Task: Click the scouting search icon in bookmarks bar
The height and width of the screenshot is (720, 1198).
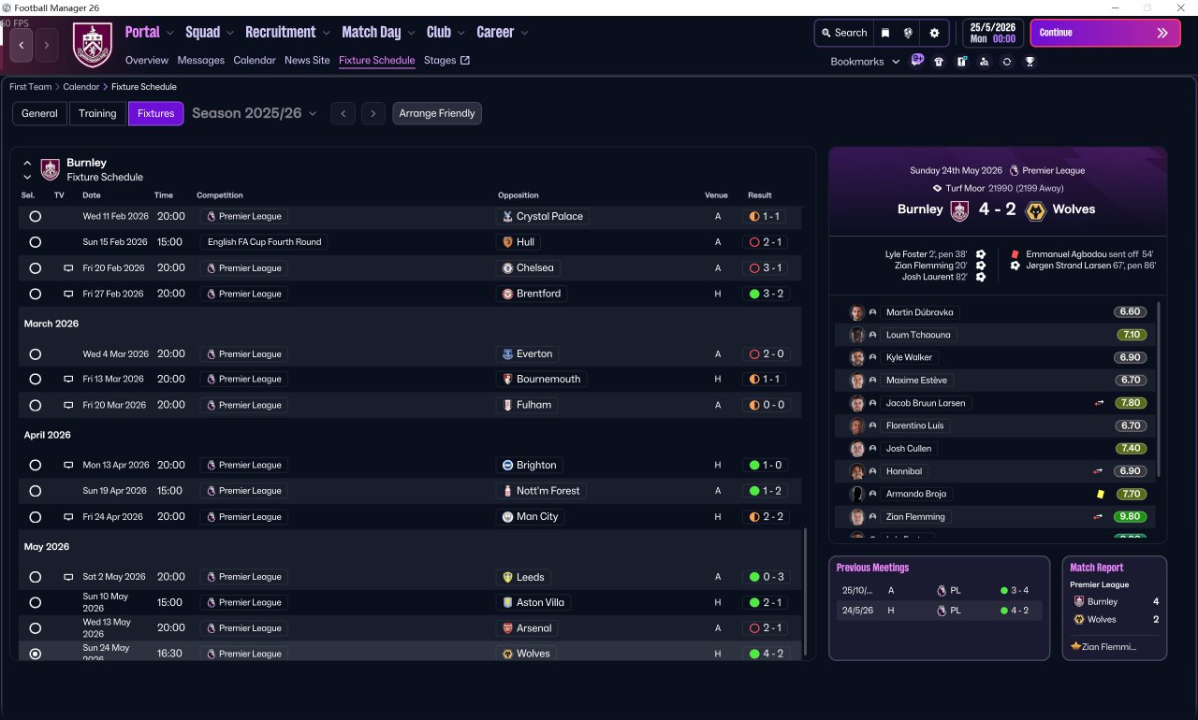Action: click(x=984, y=62)
